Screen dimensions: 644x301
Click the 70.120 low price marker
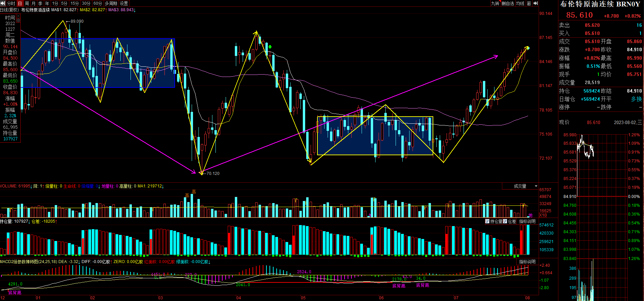[x=213, y=173]
